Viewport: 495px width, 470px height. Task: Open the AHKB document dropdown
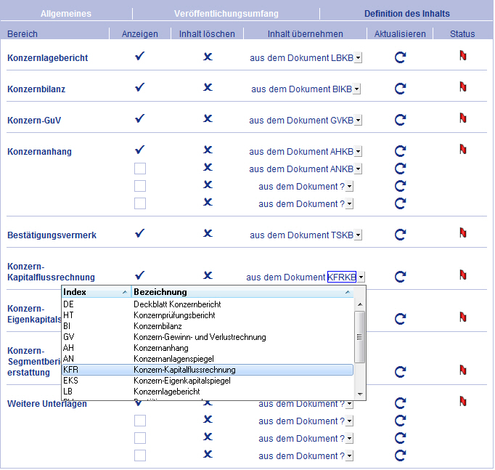coord(358,152)
